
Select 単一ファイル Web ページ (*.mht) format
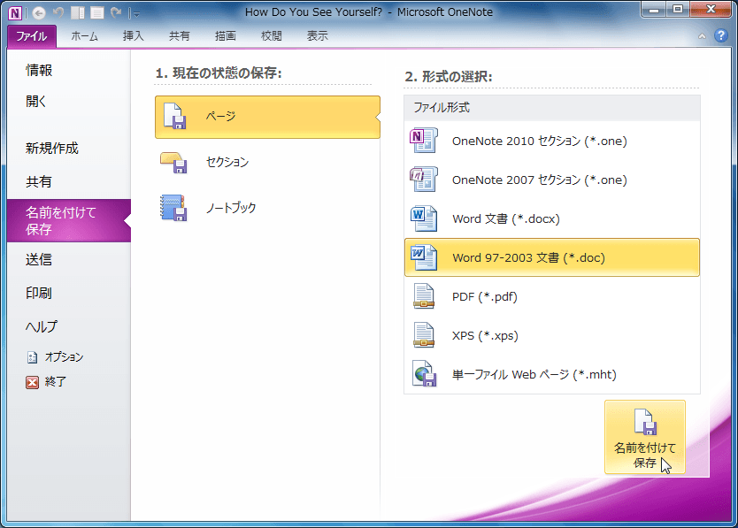552,375
